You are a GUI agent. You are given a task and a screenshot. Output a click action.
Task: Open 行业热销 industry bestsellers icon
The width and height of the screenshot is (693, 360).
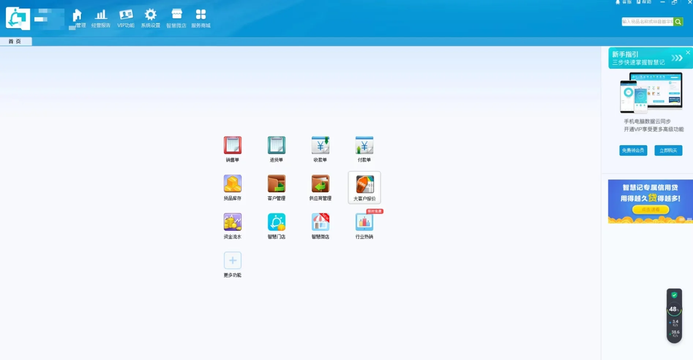pos(364,222)
